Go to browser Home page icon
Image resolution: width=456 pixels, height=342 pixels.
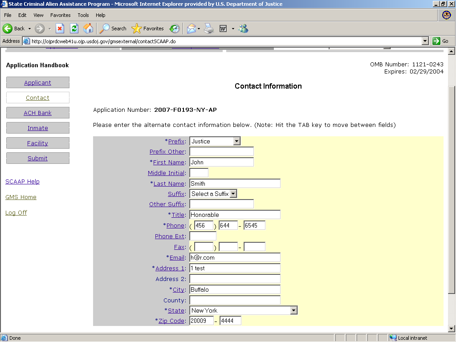pyautogui.click(x=88, y=28)
